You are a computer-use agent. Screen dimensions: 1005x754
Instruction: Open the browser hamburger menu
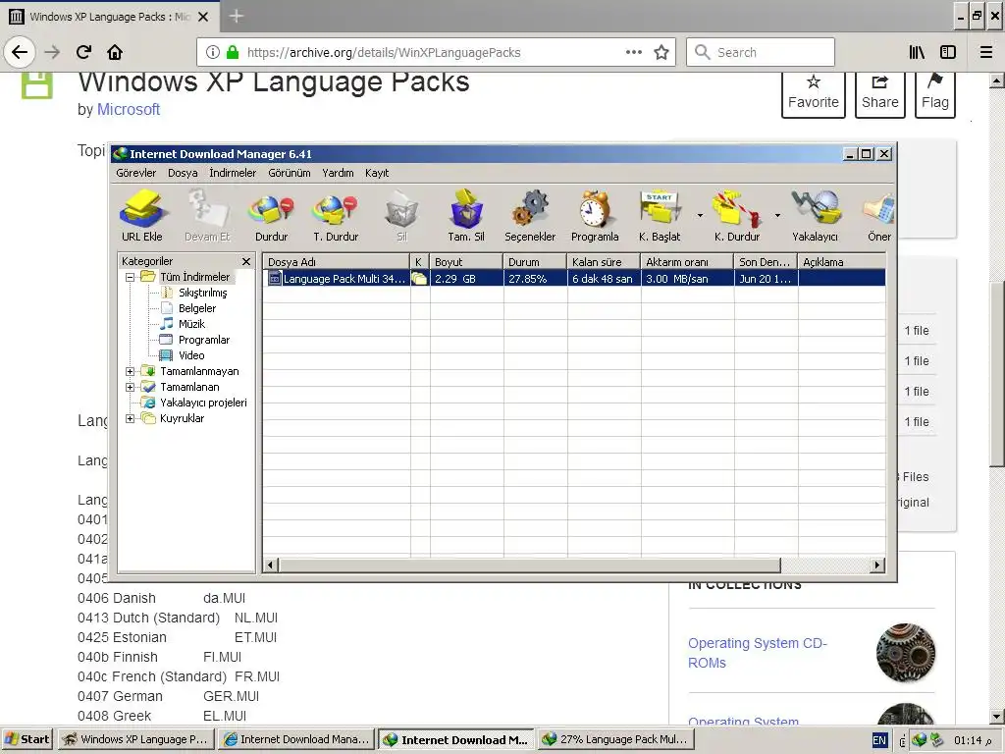pyautogui.click(x=986, y=52)
